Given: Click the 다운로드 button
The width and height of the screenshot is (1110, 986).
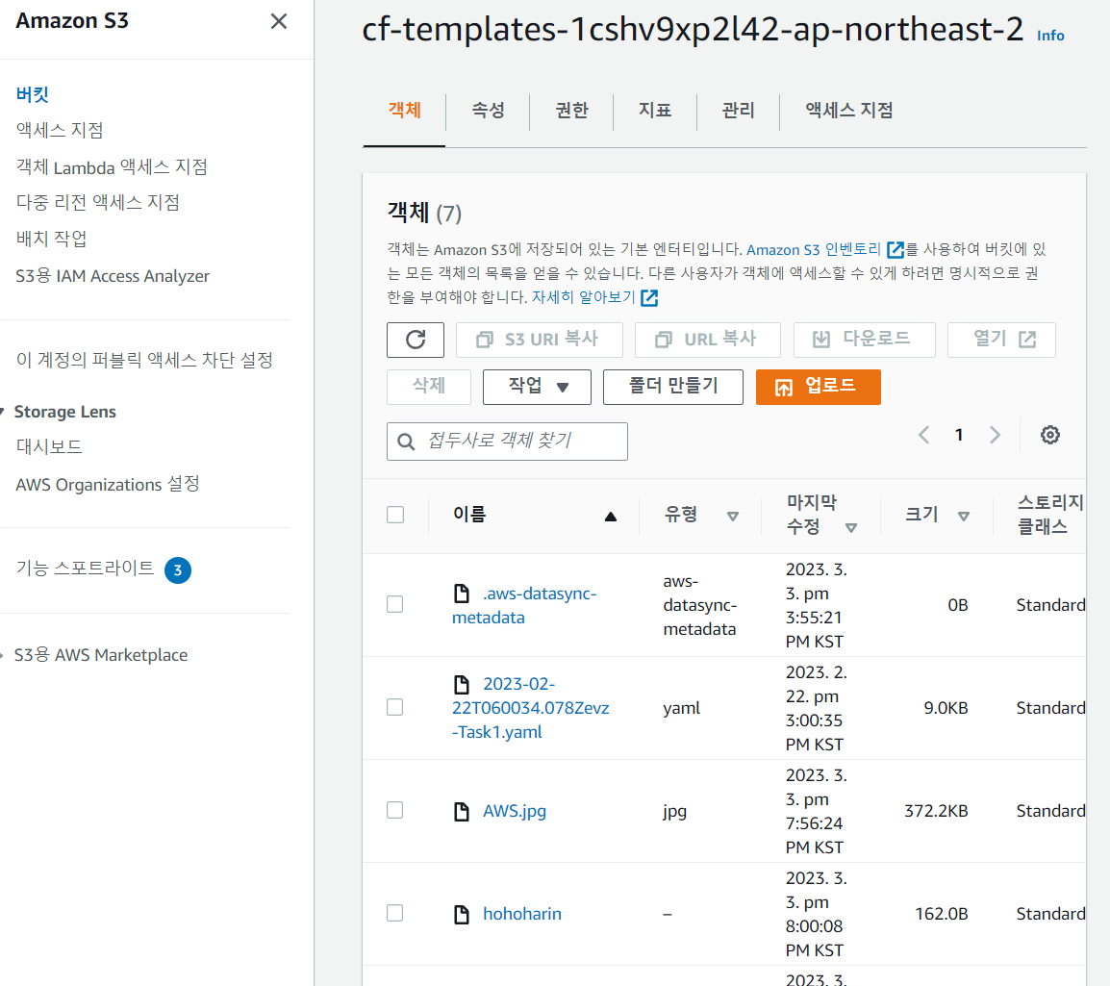Looking at the screenshot, I should click(865, 340).
